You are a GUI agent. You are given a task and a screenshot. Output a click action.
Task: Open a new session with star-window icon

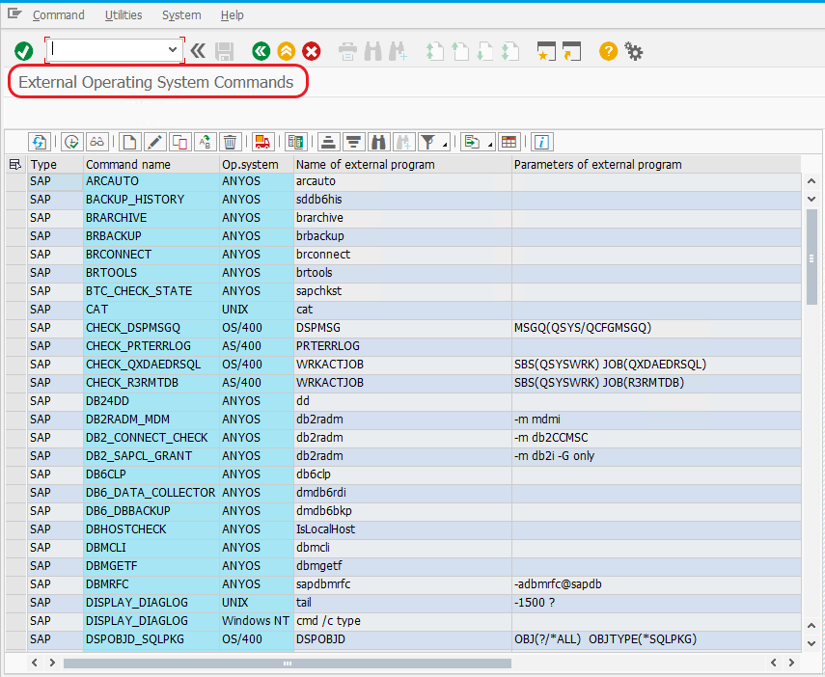pos(546,51)
